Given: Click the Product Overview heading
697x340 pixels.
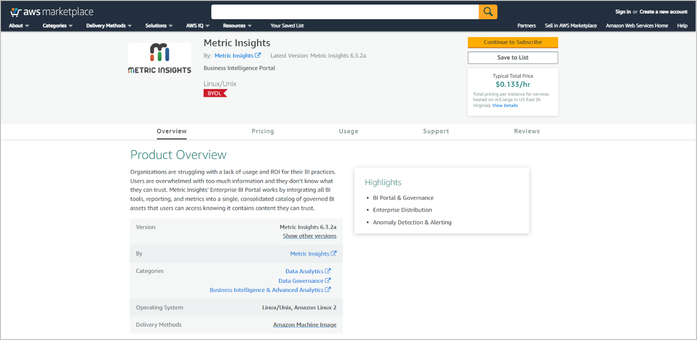Looking at the screenshot, I should pyautogui.click(x=178, y=154).
